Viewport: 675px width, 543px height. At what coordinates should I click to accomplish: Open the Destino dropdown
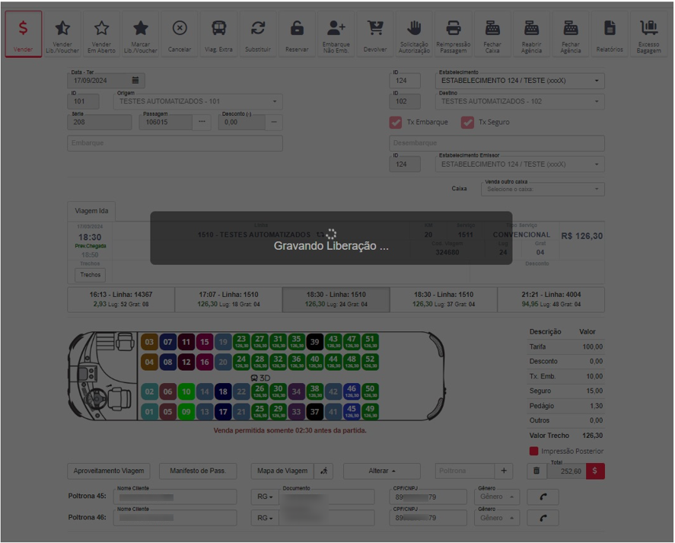click(520, 101)
